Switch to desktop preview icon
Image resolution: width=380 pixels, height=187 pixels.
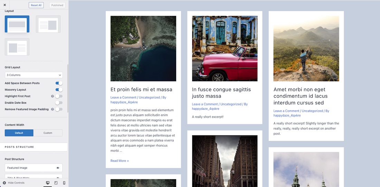(48, 183)
